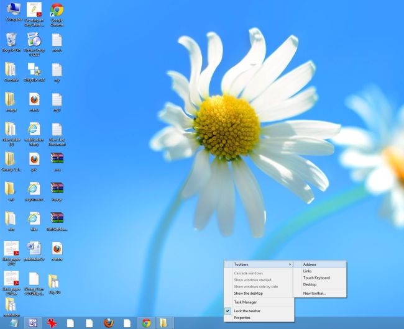This screenshot has height=329, width=404.
Task: Expand the Toolbars submenu arrow
Action: coord(290,264)
